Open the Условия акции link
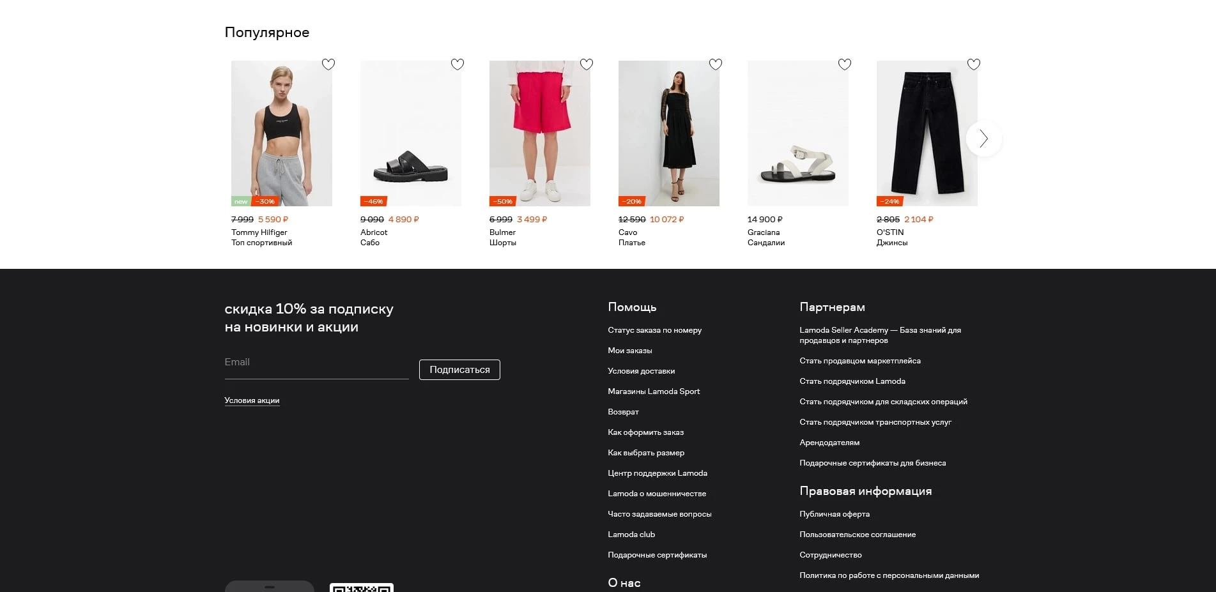The image size is (1216, 592). pos(252,400)
